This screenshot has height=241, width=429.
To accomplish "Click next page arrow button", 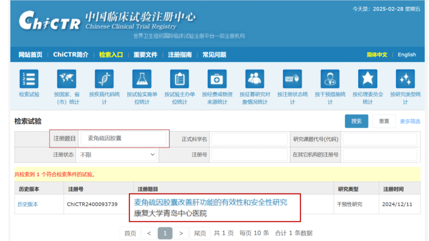I will click(x=181, y=233).
